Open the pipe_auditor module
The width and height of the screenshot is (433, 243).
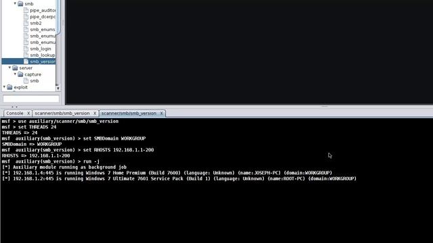(43, 10)
